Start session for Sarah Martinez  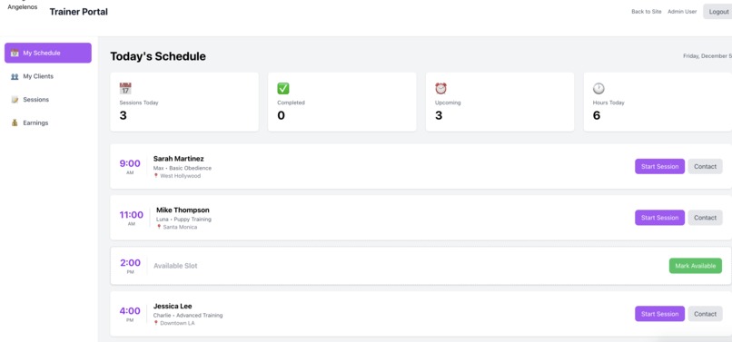pos(659,167)
